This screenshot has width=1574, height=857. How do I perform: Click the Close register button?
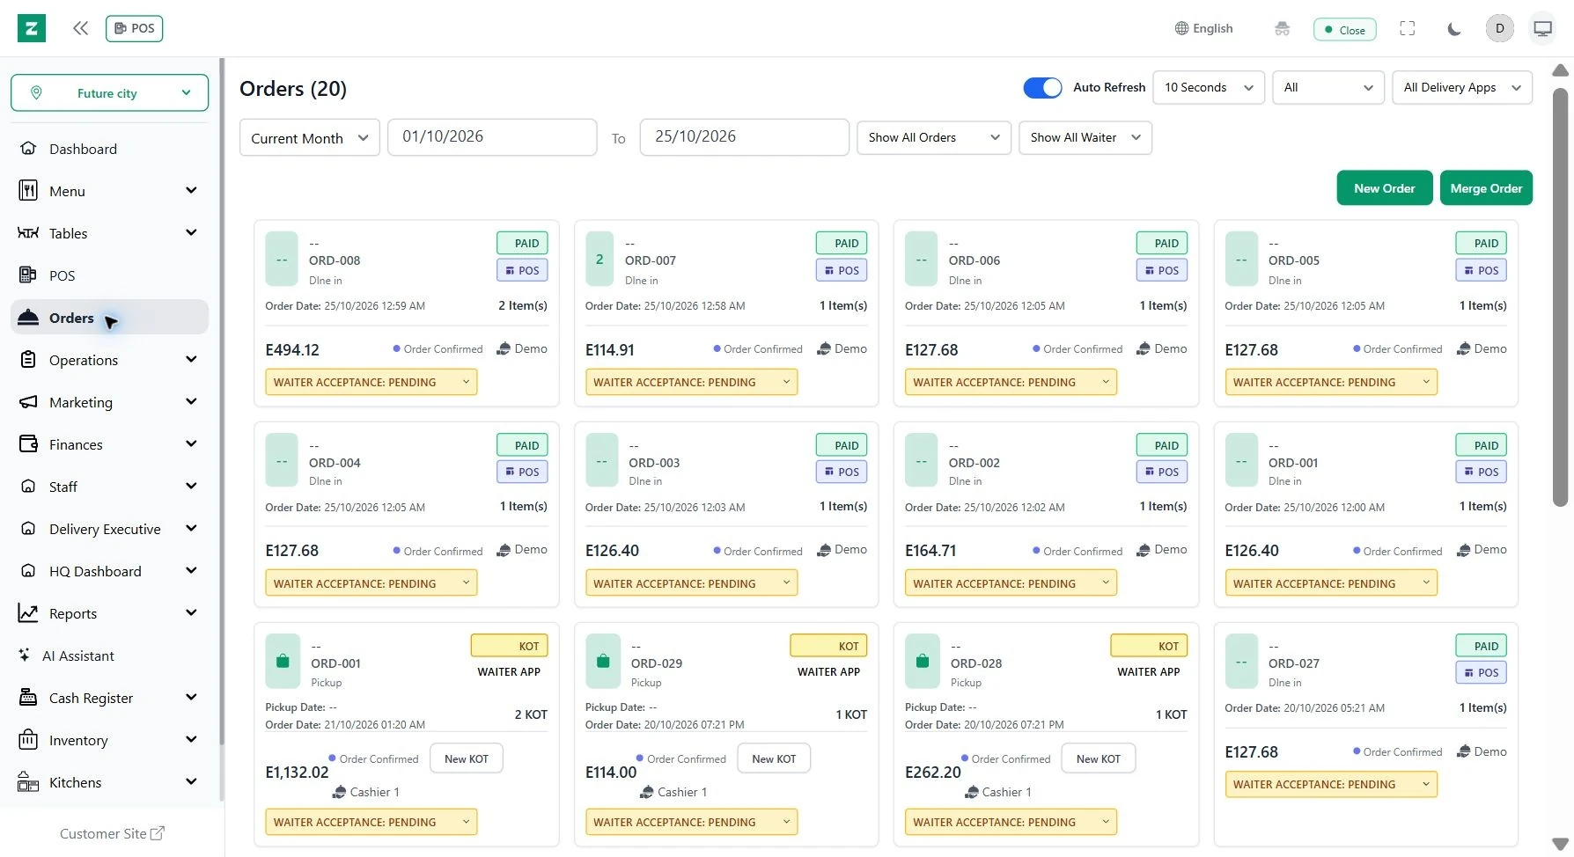[x=1344, y=29]
